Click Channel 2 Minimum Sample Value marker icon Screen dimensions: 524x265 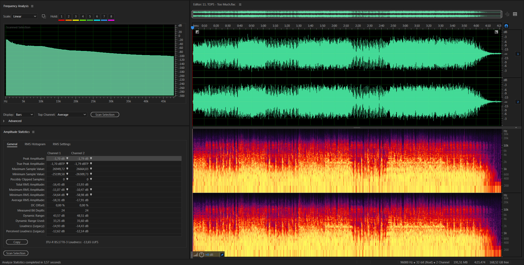(91, 174)
